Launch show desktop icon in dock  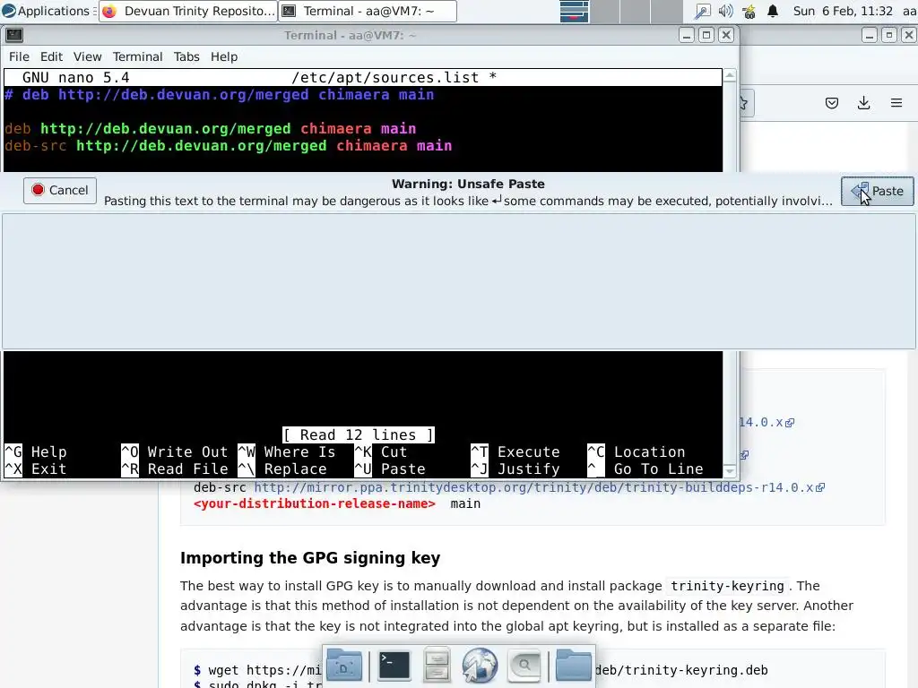pos(343,666)
